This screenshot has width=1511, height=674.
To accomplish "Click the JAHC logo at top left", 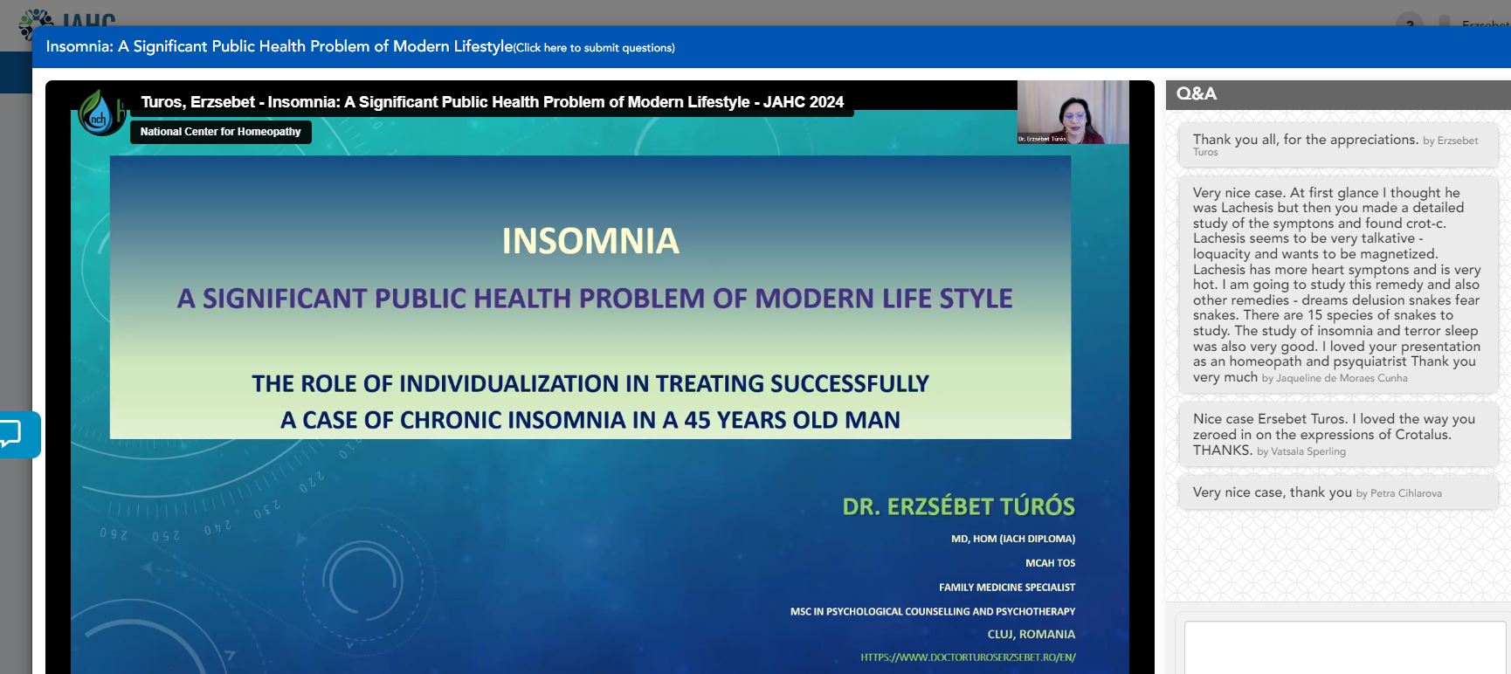I will (x=66, y=17).
